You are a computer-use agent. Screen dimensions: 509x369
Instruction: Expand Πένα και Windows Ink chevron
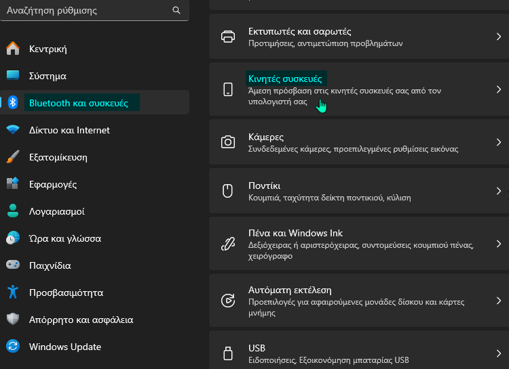pos(499,244)
